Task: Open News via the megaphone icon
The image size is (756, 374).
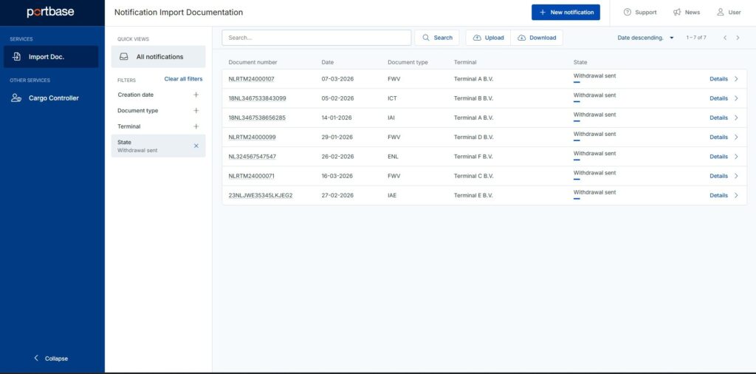Action: (x=677, y=13)
